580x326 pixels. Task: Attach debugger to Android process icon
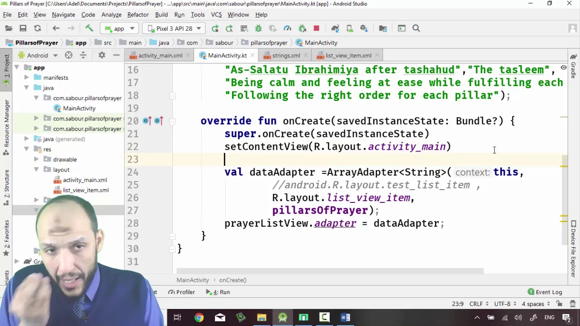coord(302,29)
